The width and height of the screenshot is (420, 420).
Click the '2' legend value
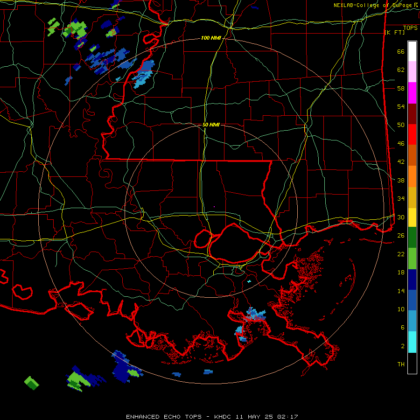403,346
